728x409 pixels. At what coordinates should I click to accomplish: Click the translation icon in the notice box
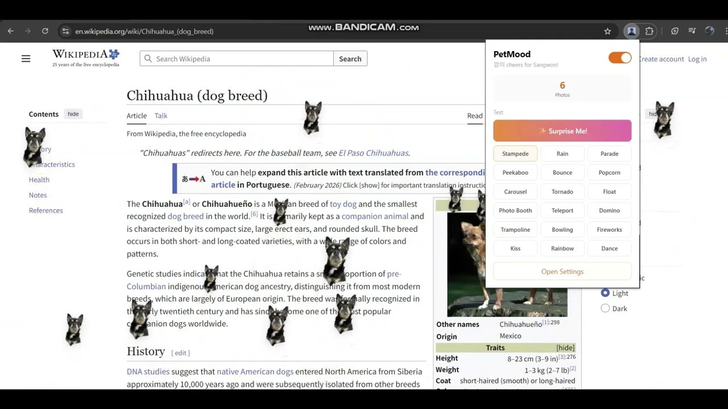193,179
